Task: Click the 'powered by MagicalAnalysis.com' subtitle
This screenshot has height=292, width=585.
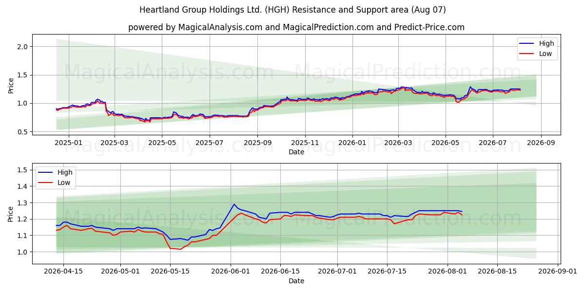Action: coord(296,27)
